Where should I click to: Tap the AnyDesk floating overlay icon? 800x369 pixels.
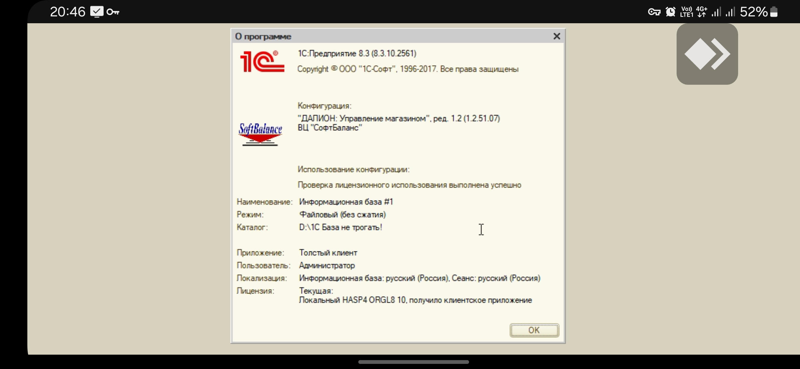(x=707, y=54)
